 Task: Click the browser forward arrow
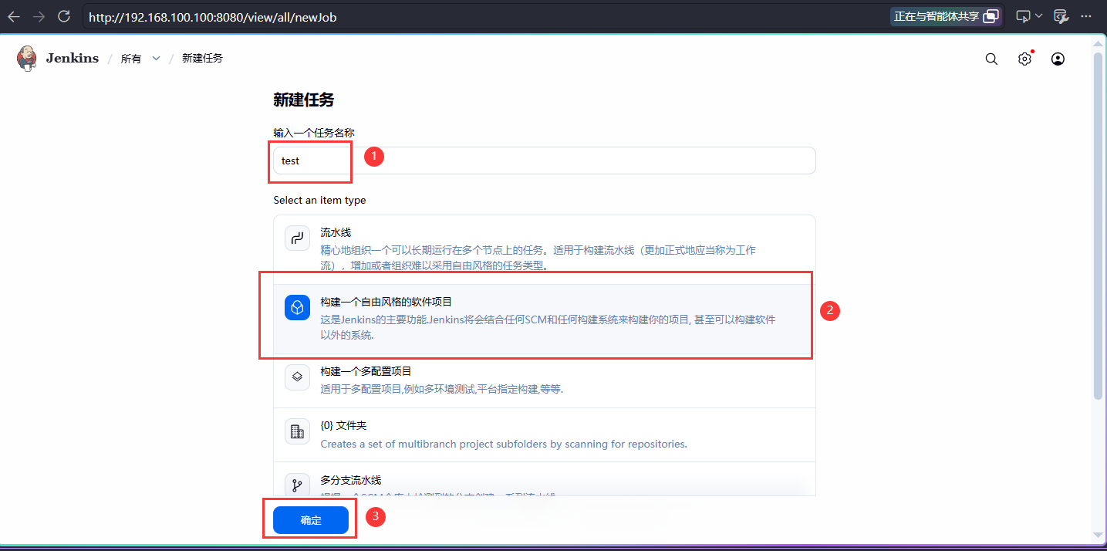click(x=39, y=16)
